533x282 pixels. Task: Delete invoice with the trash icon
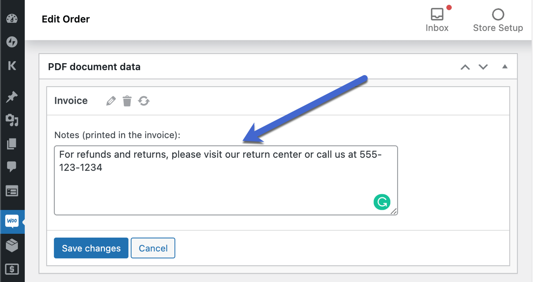(127, 101)
